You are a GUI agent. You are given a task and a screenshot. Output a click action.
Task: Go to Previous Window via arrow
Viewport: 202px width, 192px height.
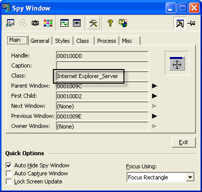155,116
